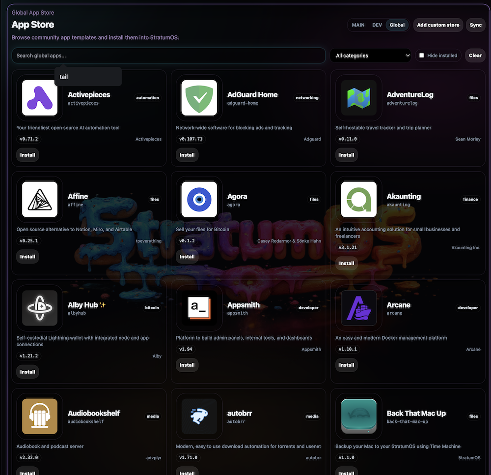Click the Add custom store button

(438, 25)
